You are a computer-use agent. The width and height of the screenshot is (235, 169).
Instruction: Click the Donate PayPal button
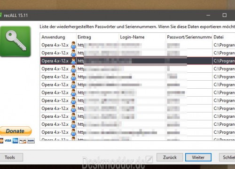(x=16, y=131)
